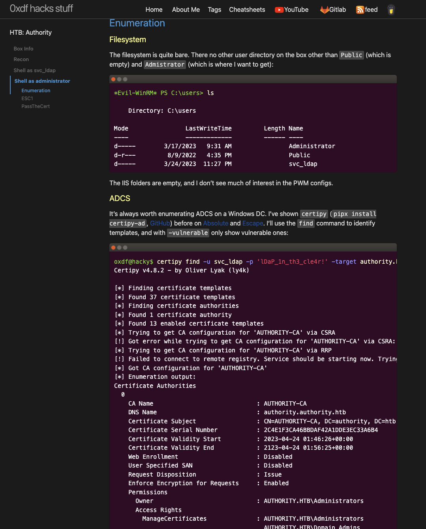This screenshot has width=426, height=529.
Task: Click the 'ManageCertificates' label
Action: (x=175, y=519)
